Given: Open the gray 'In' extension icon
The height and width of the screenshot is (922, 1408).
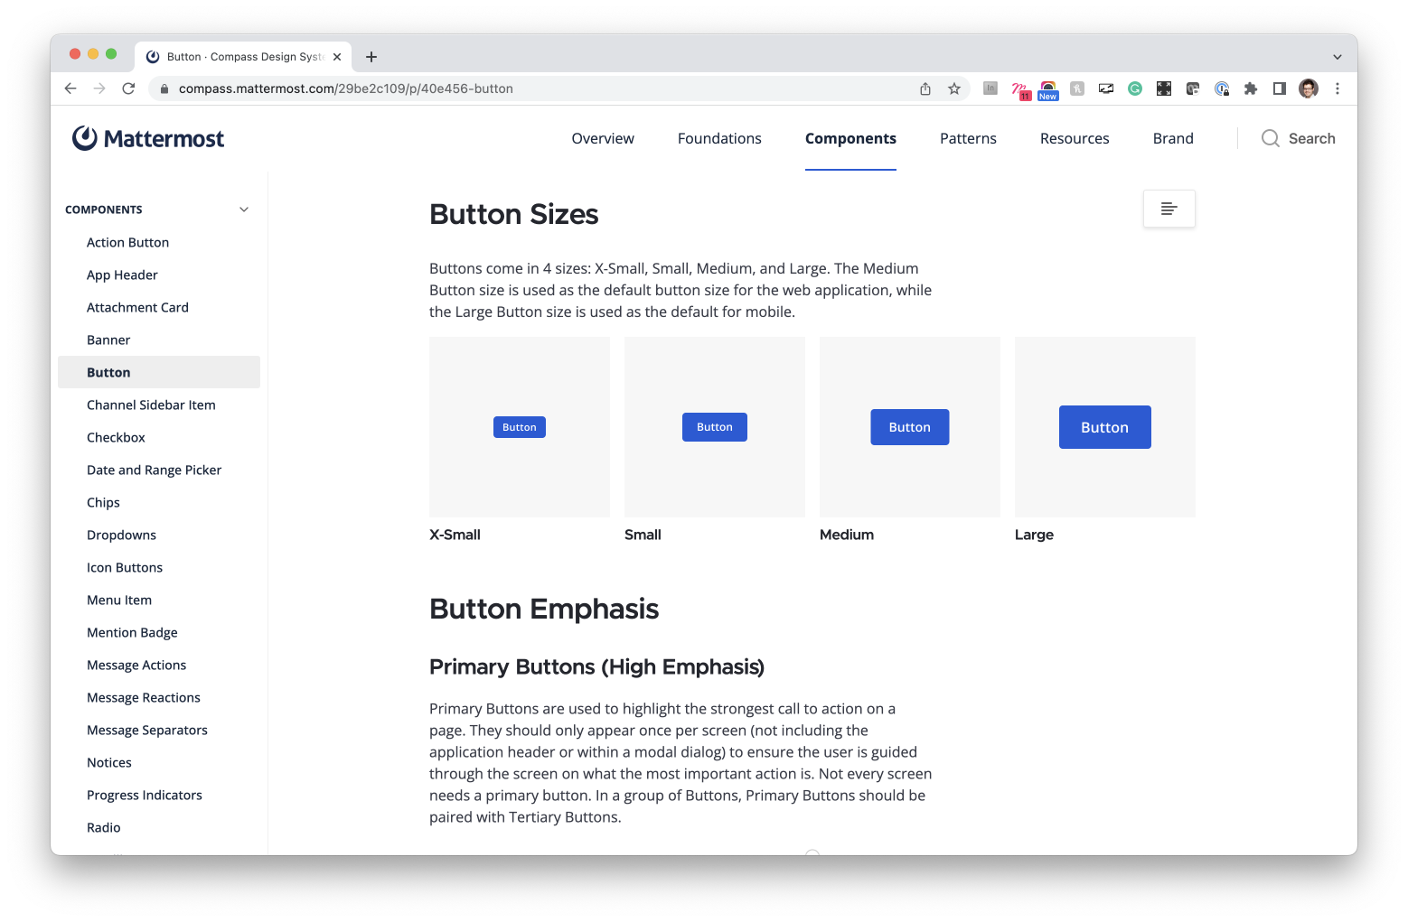Looking at the screenshot, I should tap(990, 88).
